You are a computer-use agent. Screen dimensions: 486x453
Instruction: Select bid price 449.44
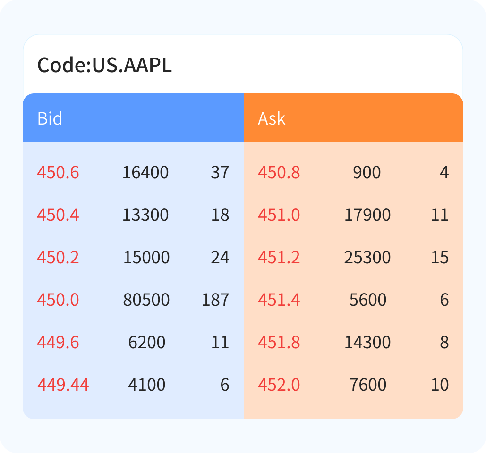point(63,385)
